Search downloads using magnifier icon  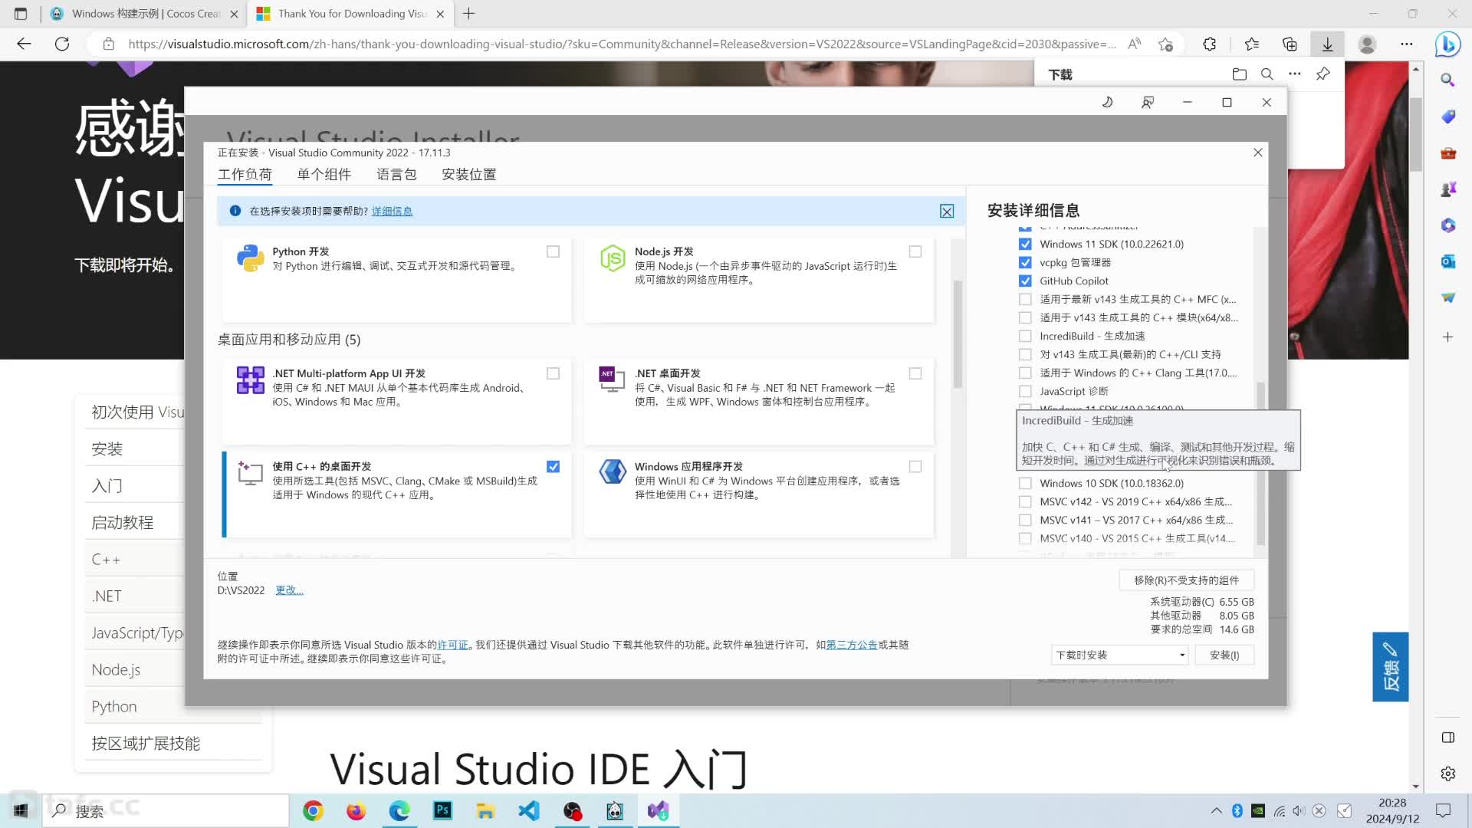tap(1267, 74)
